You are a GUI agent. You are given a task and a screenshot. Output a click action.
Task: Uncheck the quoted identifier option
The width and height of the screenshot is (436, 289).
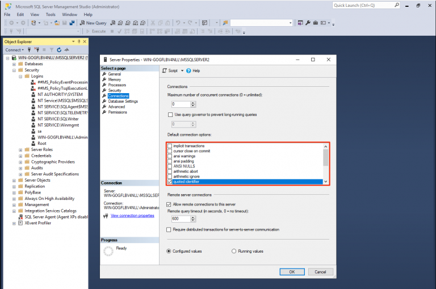[x=170, y=182]
